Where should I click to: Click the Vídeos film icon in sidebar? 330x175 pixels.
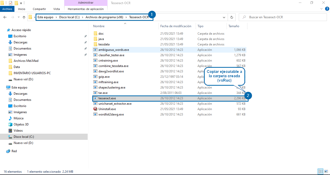(x=10, y=131)
